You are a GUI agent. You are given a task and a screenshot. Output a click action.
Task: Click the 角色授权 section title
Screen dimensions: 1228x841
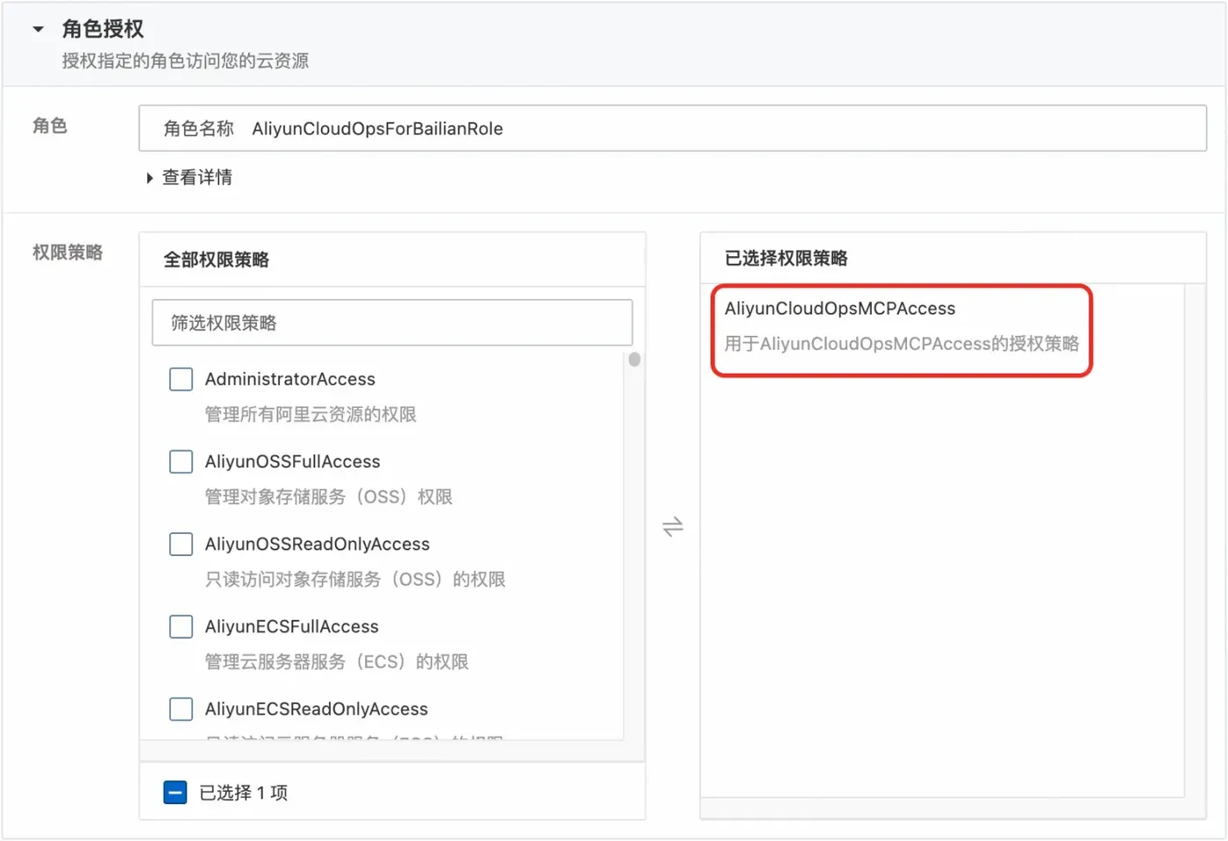103,29
